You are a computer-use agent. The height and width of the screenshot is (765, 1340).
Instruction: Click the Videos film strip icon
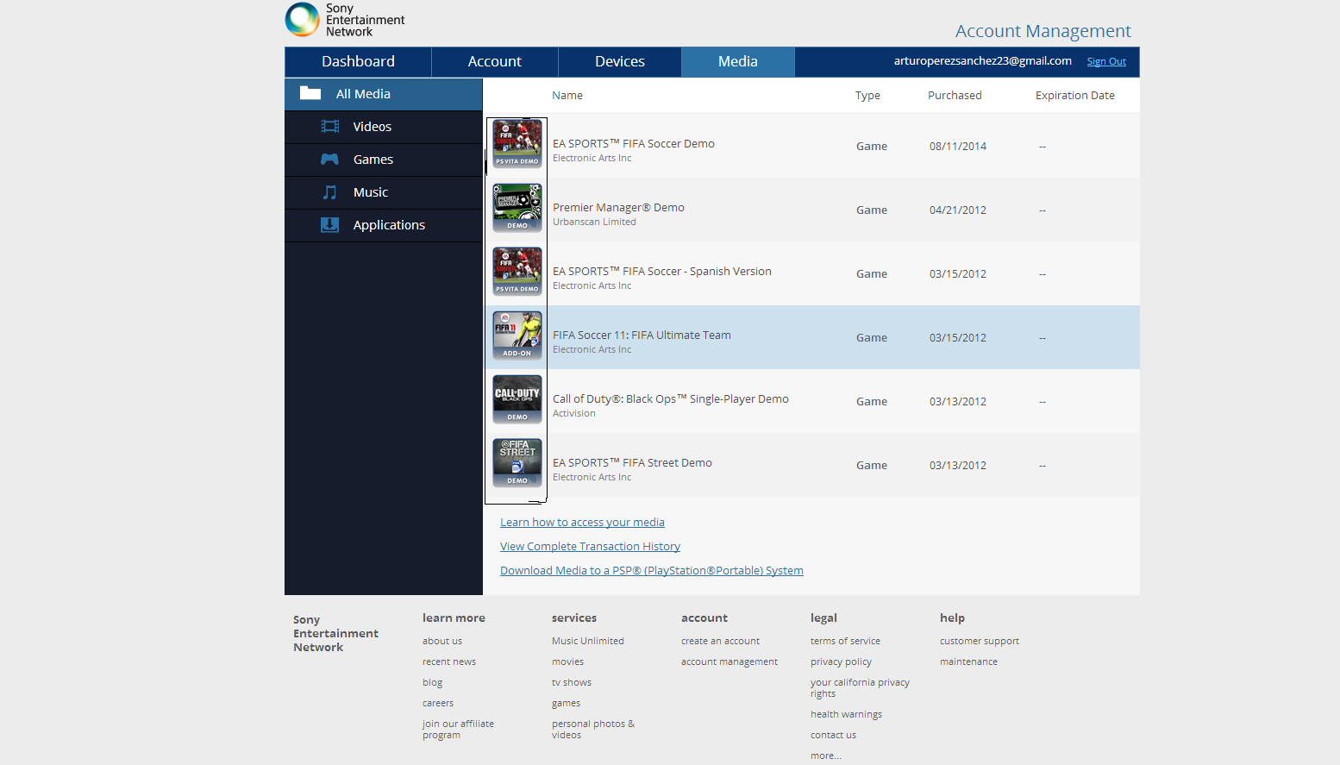pos(330,126)
